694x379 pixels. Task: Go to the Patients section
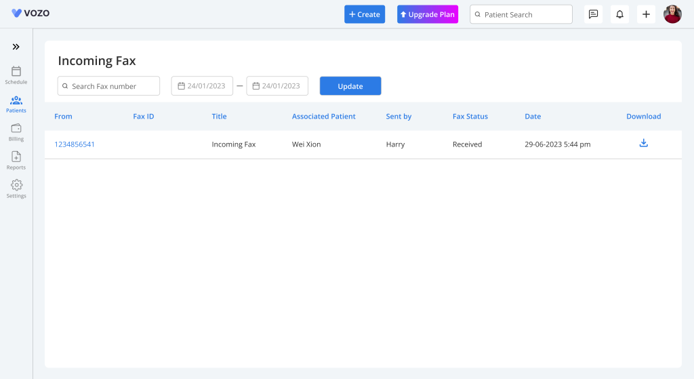coord(16,103)
